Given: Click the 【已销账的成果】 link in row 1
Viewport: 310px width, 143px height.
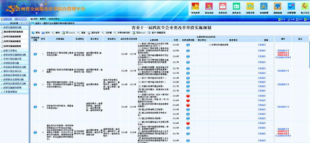Looking at the screenshot, I should [283, 57].
